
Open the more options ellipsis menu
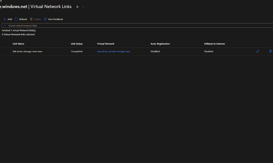(83, 7)
